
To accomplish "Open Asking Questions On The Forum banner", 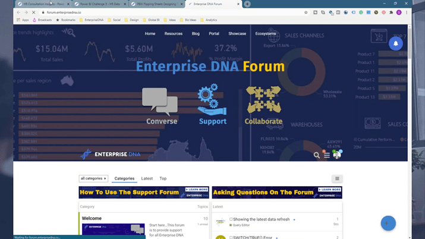I will coord(277,193).
